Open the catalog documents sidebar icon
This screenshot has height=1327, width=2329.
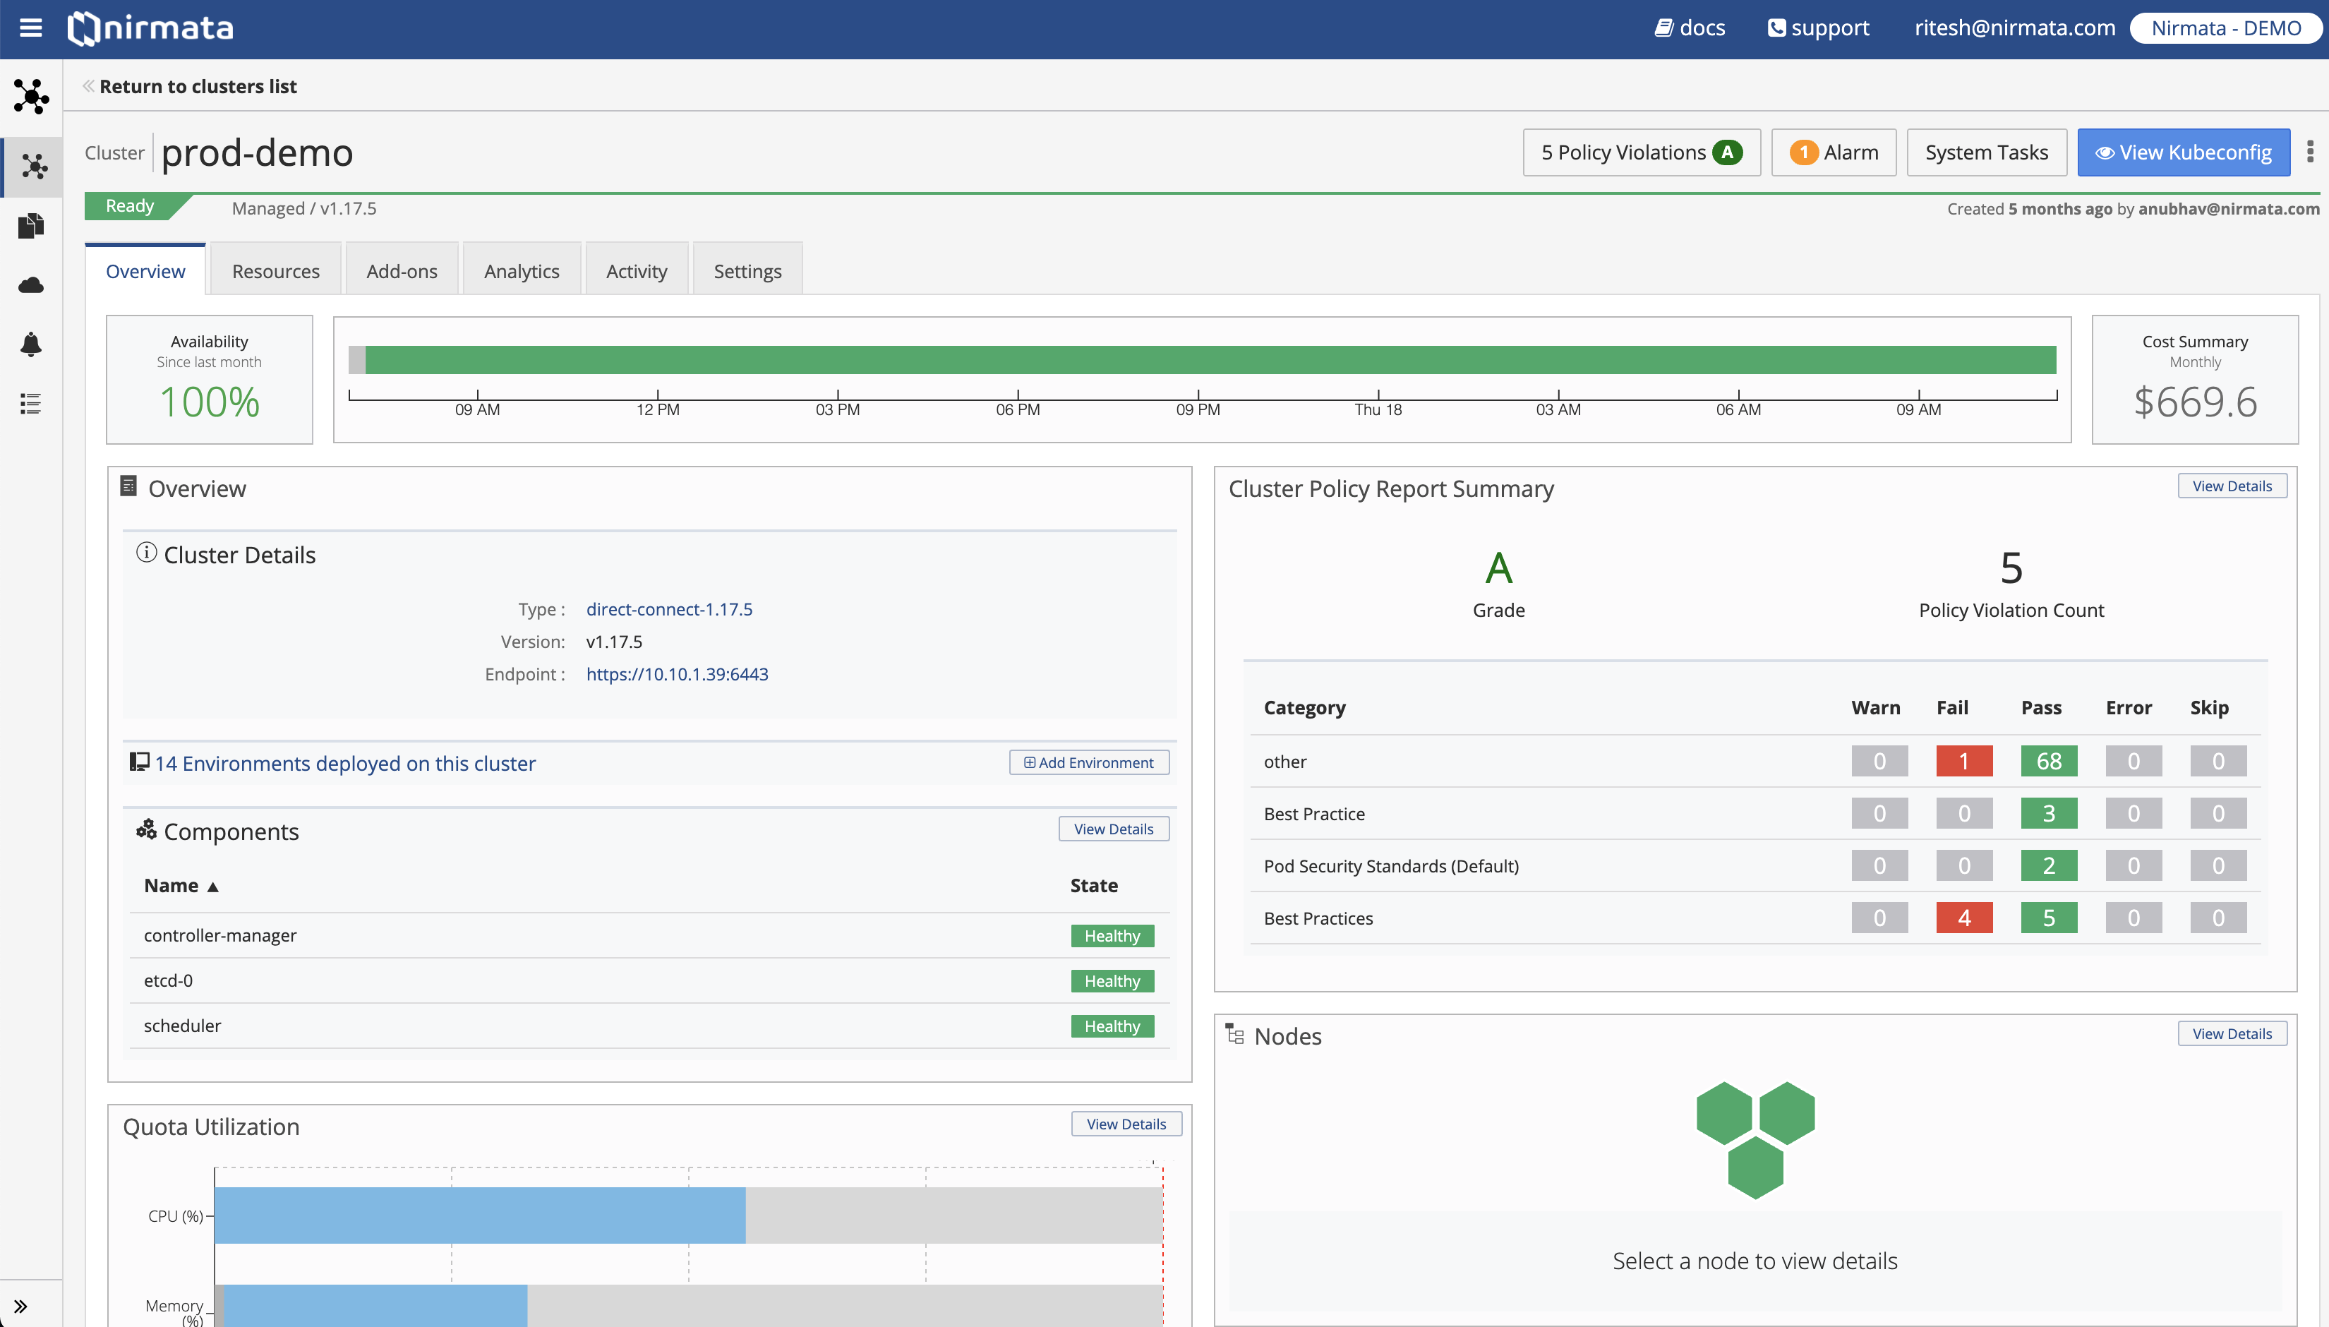(x=31, y=225)
